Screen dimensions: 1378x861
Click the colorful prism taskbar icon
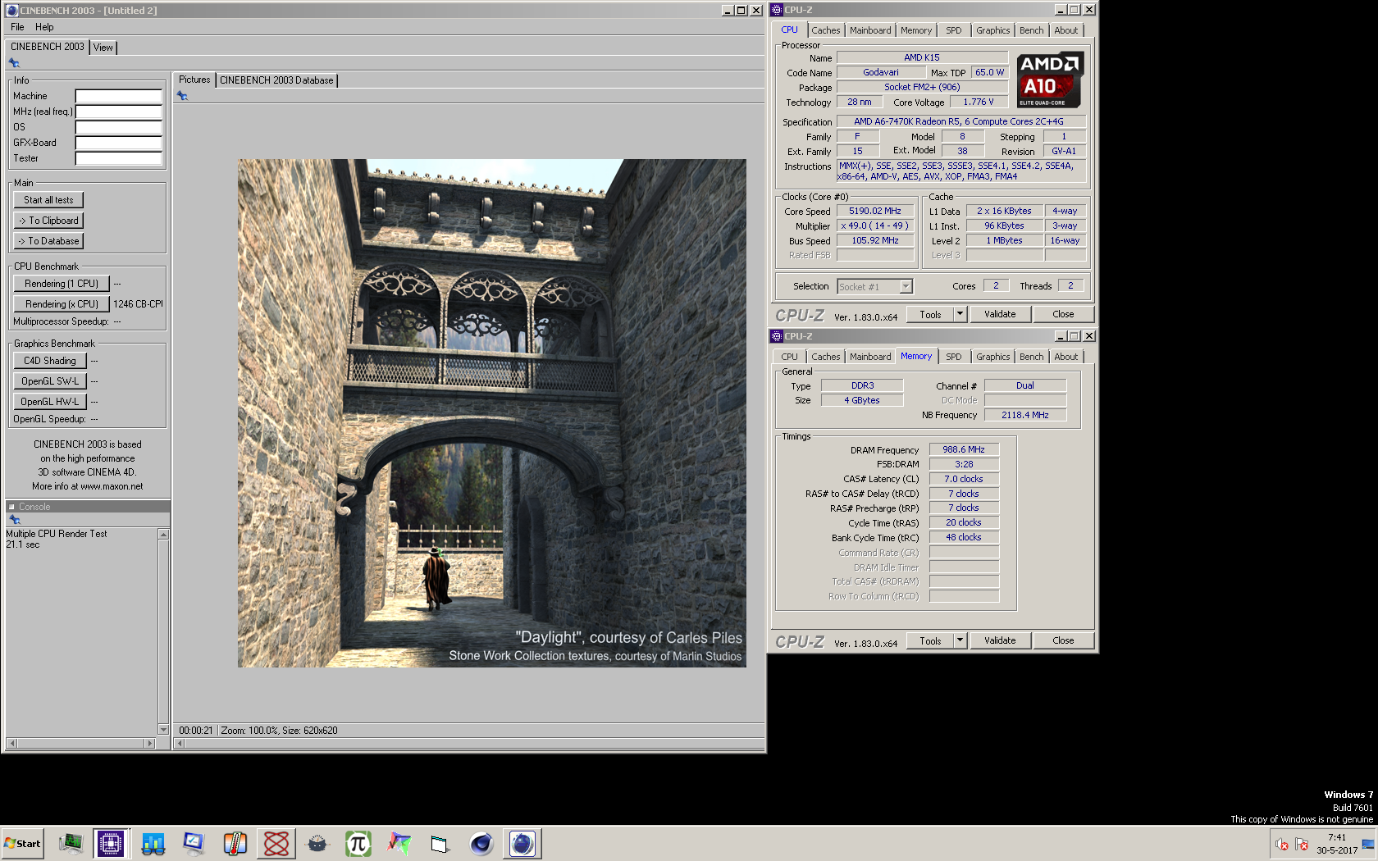399,843
